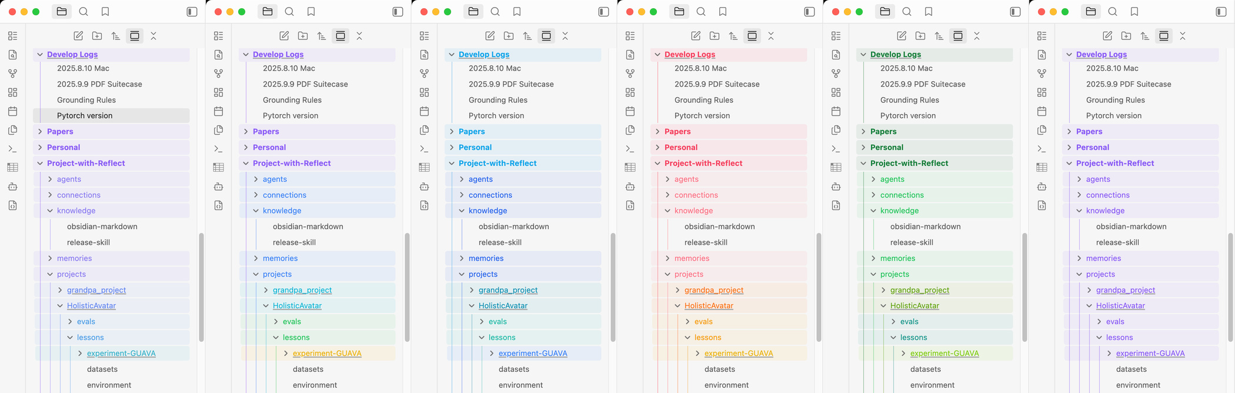Click the first window's file tree scrollbar
This screenshot has height=393, width=1235.
(x=201, y=287)
